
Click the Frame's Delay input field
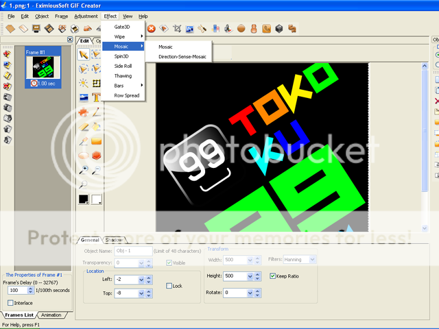click(x=18, y=290)
